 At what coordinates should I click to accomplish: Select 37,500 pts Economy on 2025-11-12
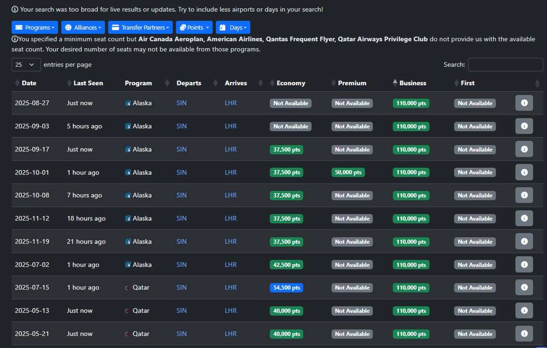pos(287,219)
